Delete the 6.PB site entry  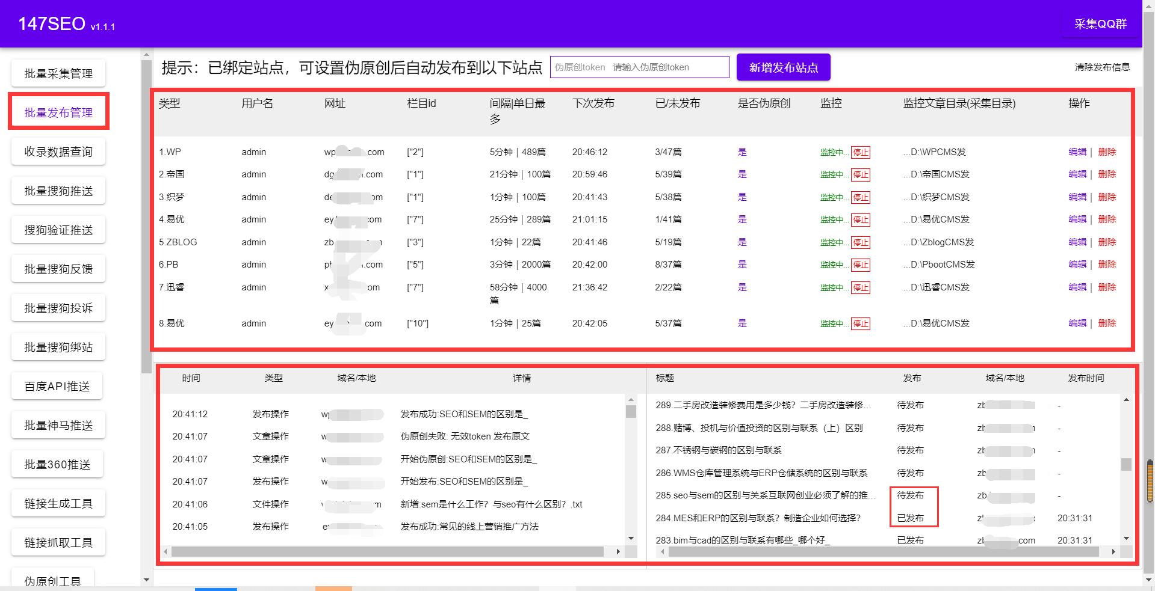(x=1107, y=265)
